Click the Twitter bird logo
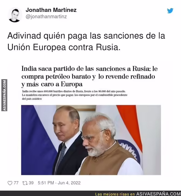 coord(170,10)
